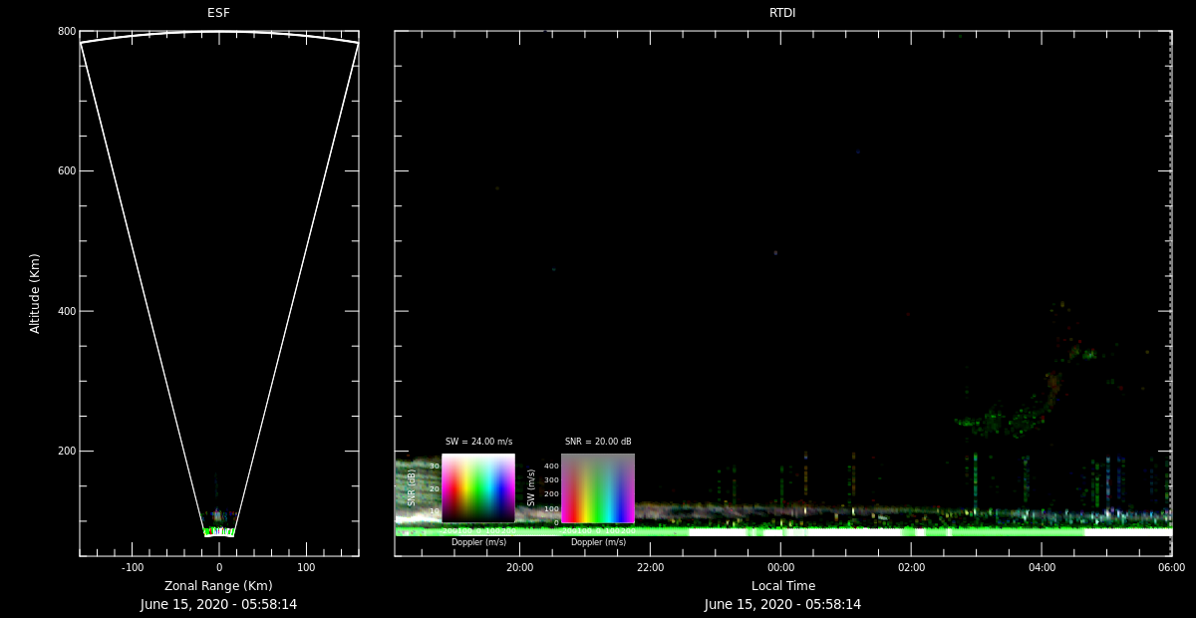Click Doppler (m/s) label under SNR legend

tap(598, 542)
